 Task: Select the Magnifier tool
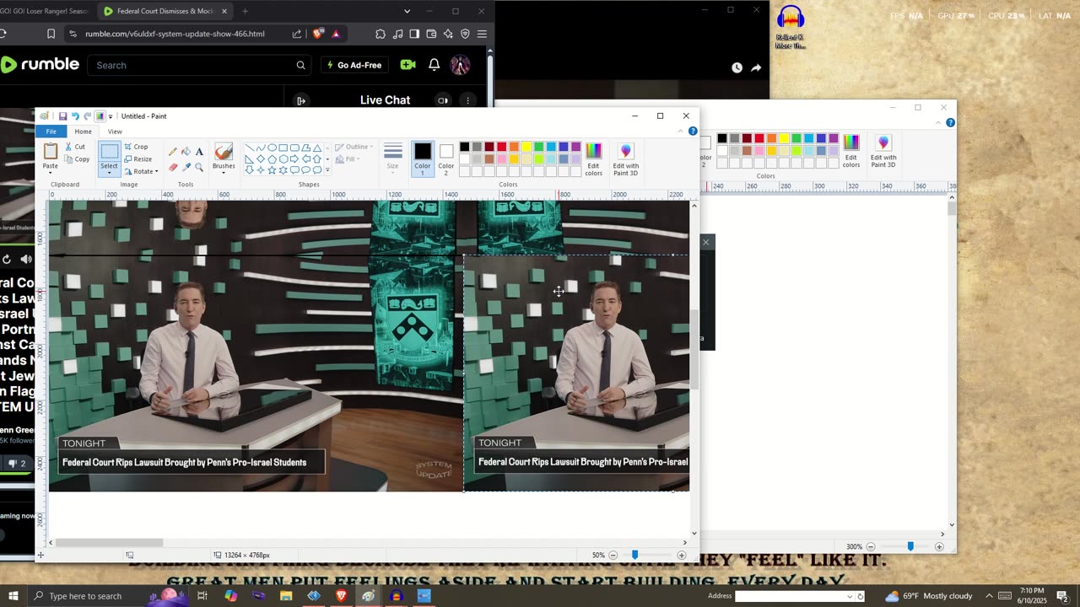pyautogui.click(x=199, y=167)
